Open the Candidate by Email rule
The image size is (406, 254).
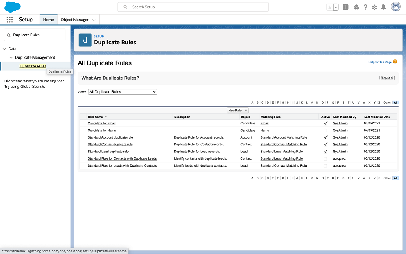101,124
